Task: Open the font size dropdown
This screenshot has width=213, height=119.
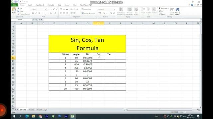Action: click(51, 9)
